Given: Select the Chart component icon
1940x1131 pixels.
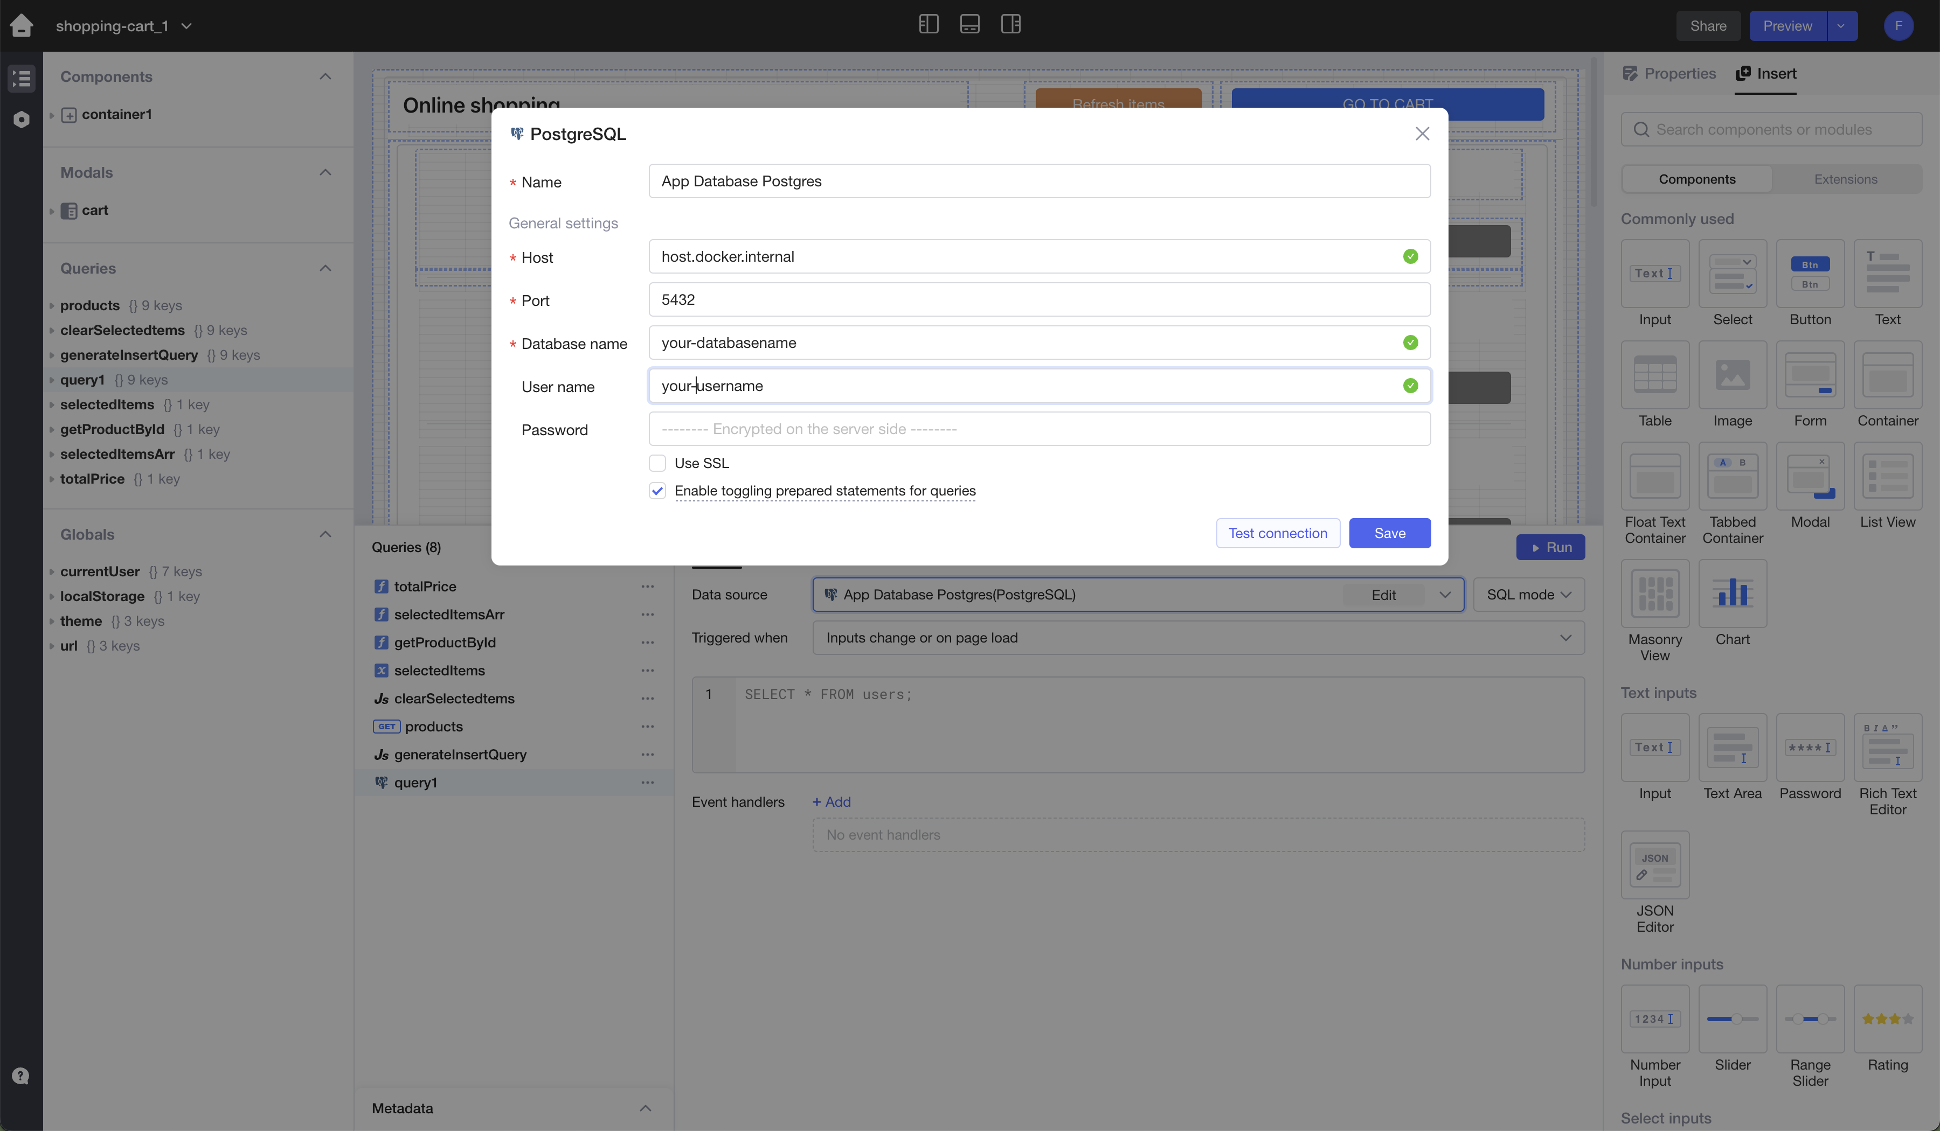Looking at the screenshot, I should [x=1732, y=593].
